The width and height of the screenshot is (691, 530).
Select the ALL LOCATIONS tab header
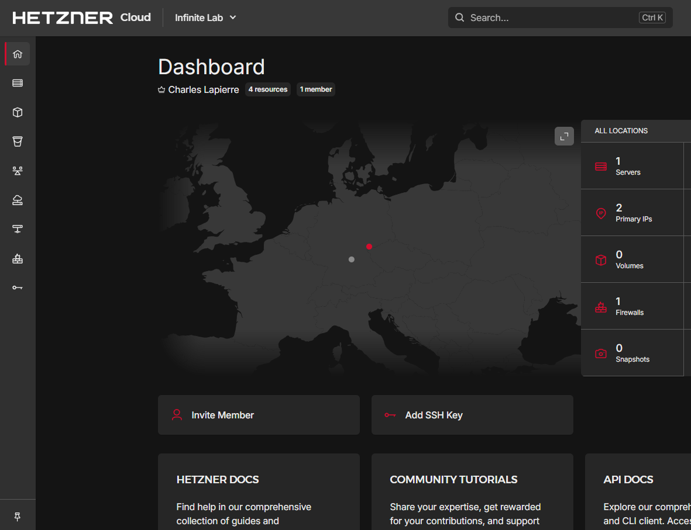(x=621, y=131)
